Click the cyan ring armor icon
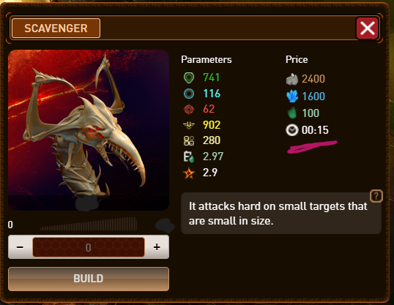 click(x=189, y=94)
